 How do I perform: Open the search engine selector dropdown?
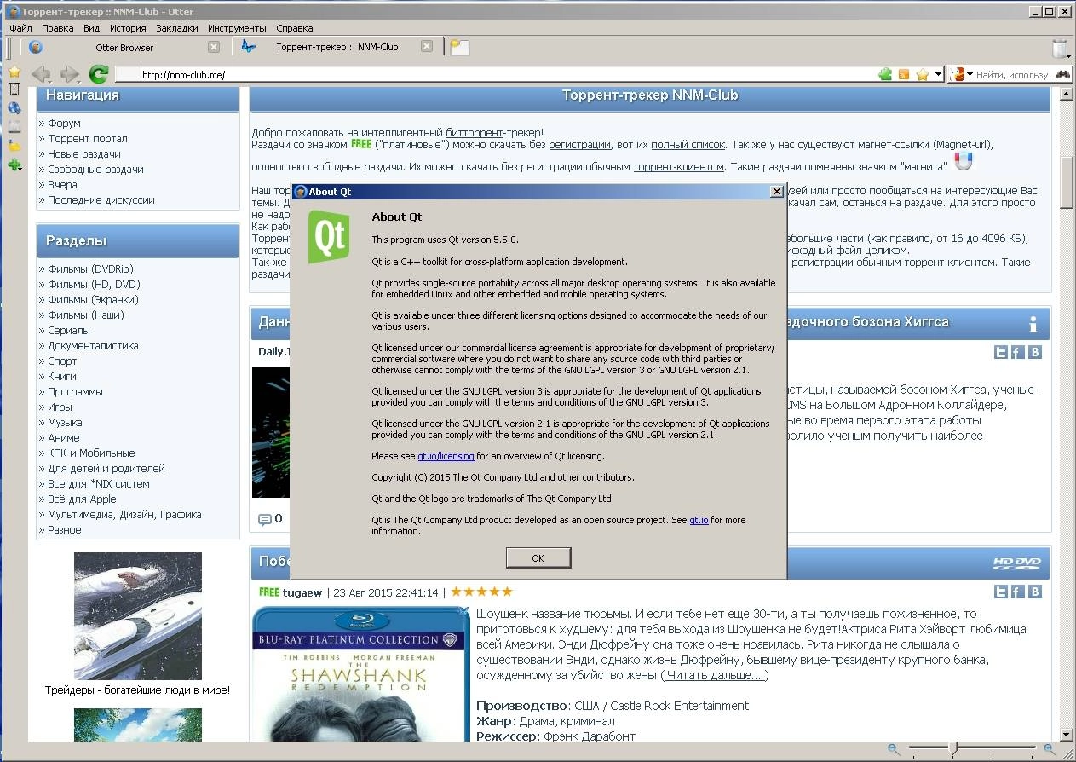pyautogui.click(x=962, y=75)
